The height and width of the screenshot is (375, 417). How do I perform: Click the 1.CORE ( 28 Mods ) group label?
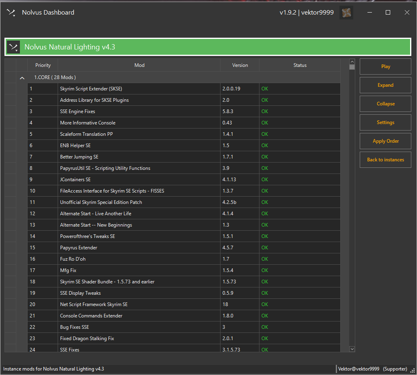pyautogui.click(x=55, y=77)
